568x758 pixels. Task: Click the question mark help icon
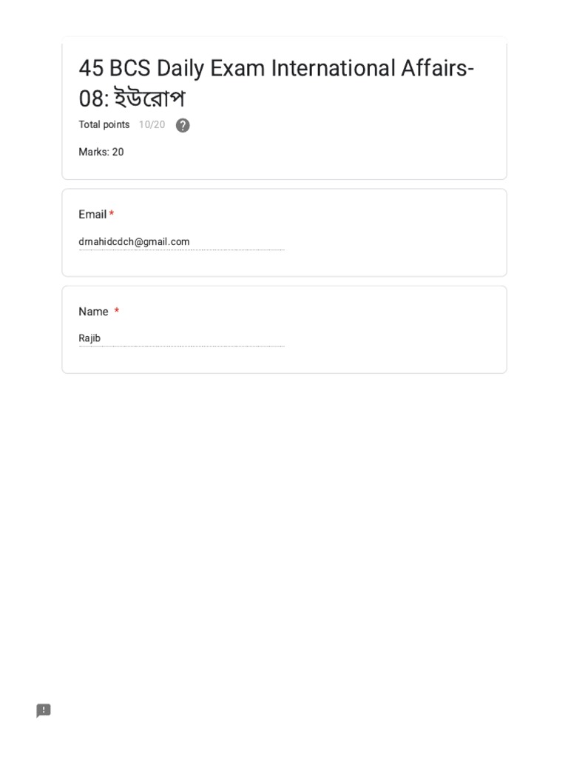pyautogui.click(x=183, y=125)
